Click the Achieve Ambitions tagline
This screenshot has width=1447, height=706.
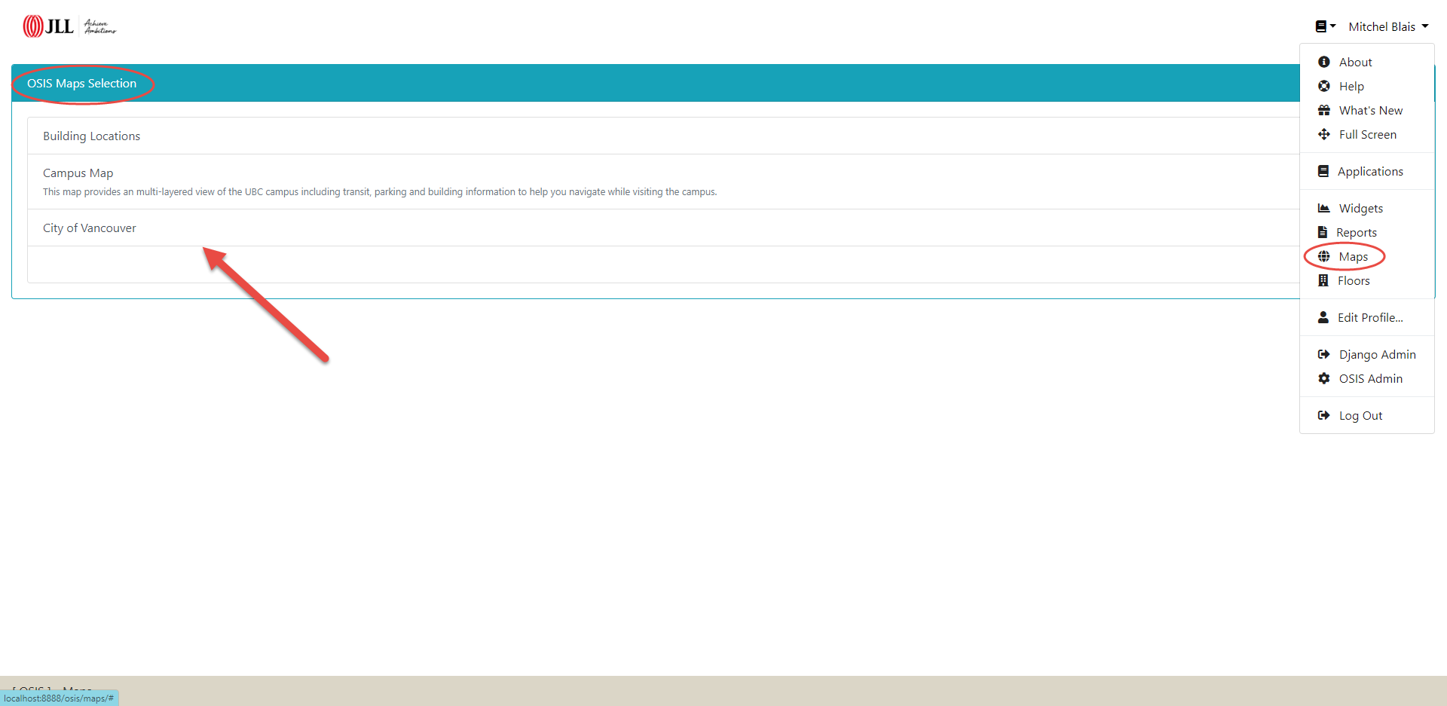pyautogui.click(x=100, y=27)
